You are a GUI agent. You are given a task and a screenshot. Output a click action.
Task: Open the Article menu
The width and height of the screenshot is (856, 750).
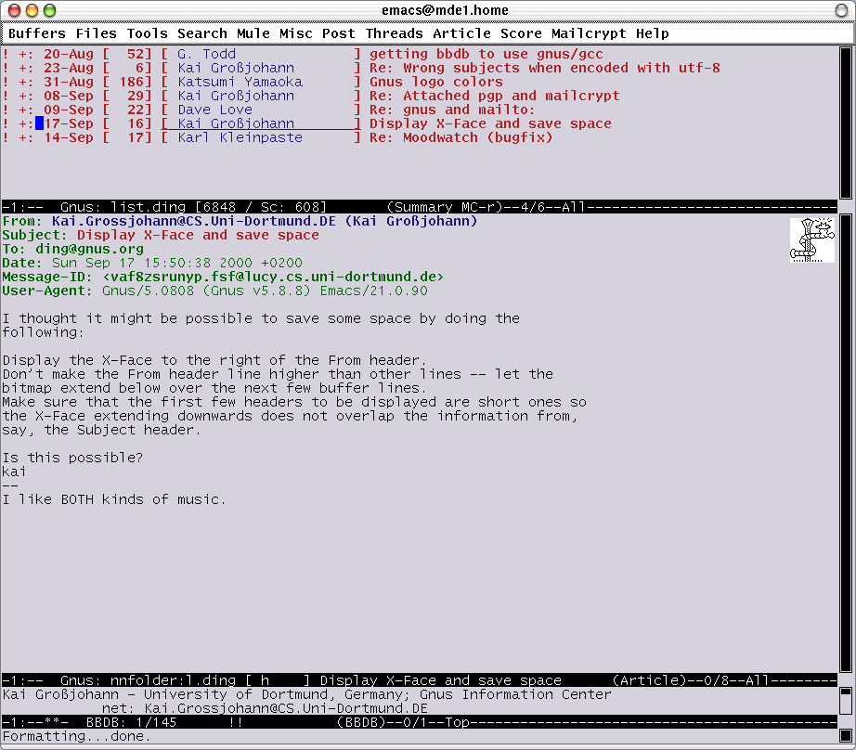point(461,33)
